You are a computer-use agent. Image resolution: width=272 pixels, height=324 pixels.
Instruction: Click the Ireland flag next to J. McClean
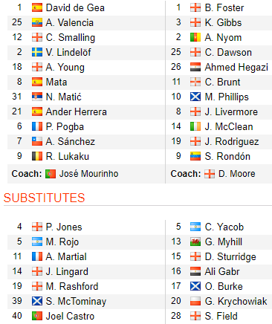coord(195,127)
